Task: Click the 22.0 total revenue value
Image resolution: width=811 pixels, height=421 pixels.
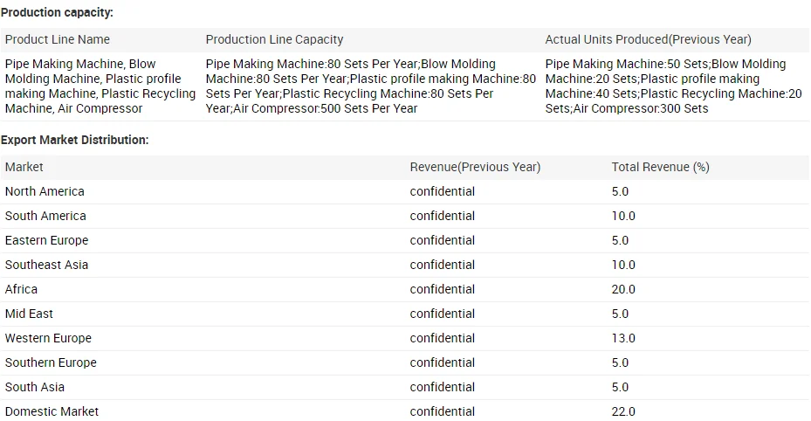Action: pyautogui.click(x=623, y=411)
